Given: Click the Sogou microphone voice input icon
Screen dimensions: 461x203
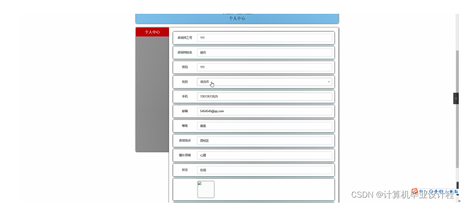Looking at the screenshot, I should 436,191.
